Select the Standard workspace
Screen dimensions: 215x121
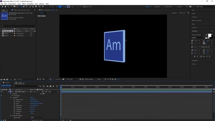[x=157, y=7]
